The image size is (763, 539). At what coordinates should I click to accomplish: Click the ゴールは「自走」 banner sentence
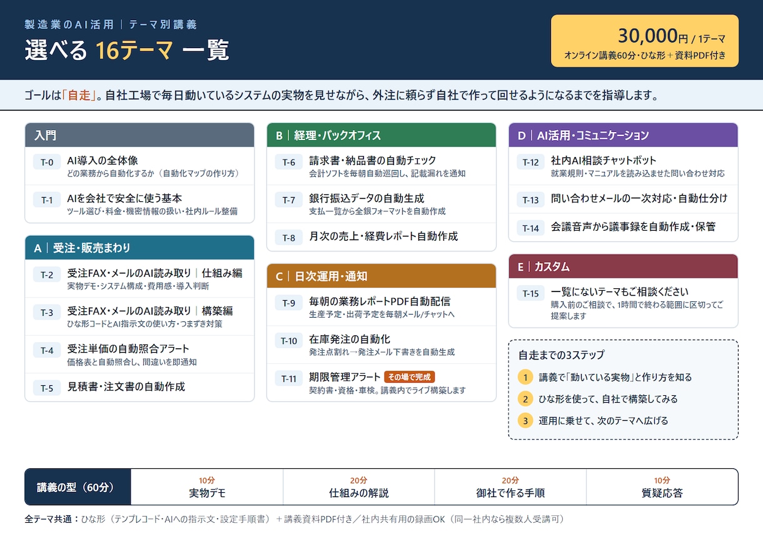click(341, 96)
